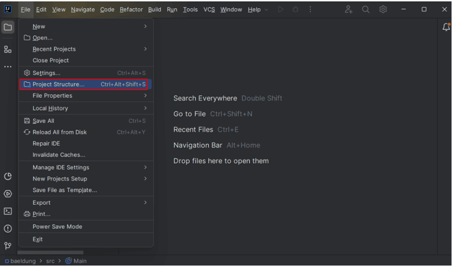Expand the main menu overflow chevron after Help
The width and height of the screenshot is (452, 266).
point(266,10)
